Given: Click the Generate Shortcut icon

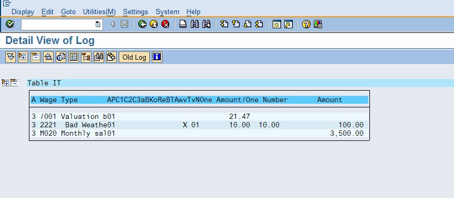Looking at the screenshot, I should click(x=288, y=25).
